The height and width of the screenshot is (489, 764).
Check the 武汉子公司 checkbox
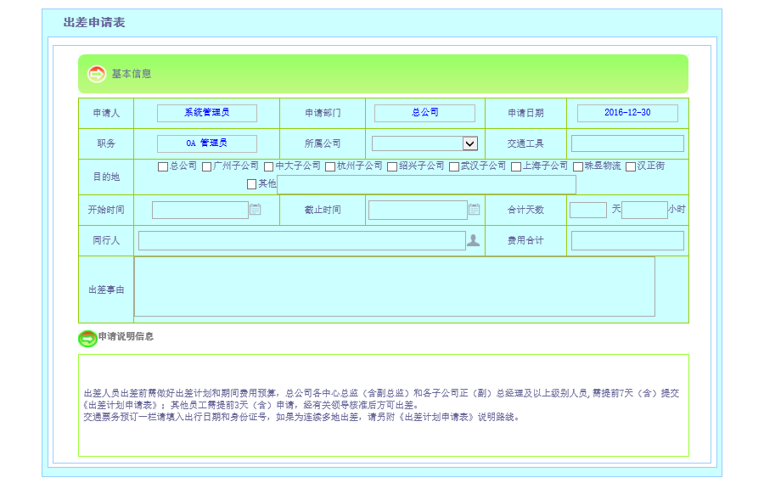[x=454, y=166]
